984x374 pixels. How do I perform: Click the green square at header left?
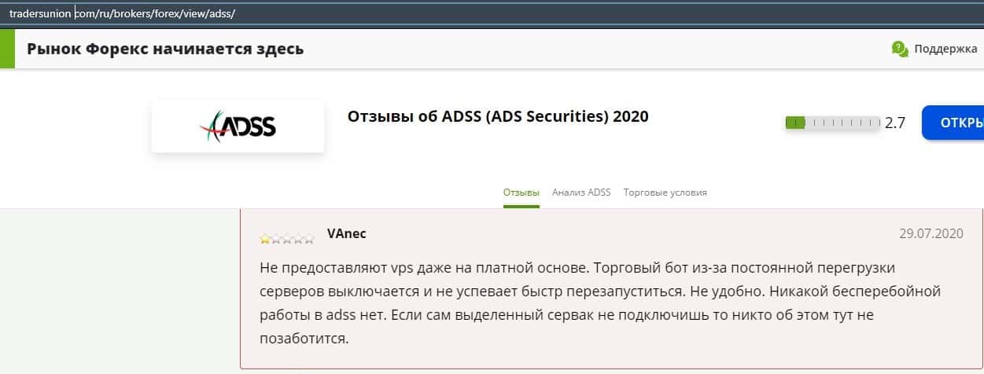[x=7, y=49]
